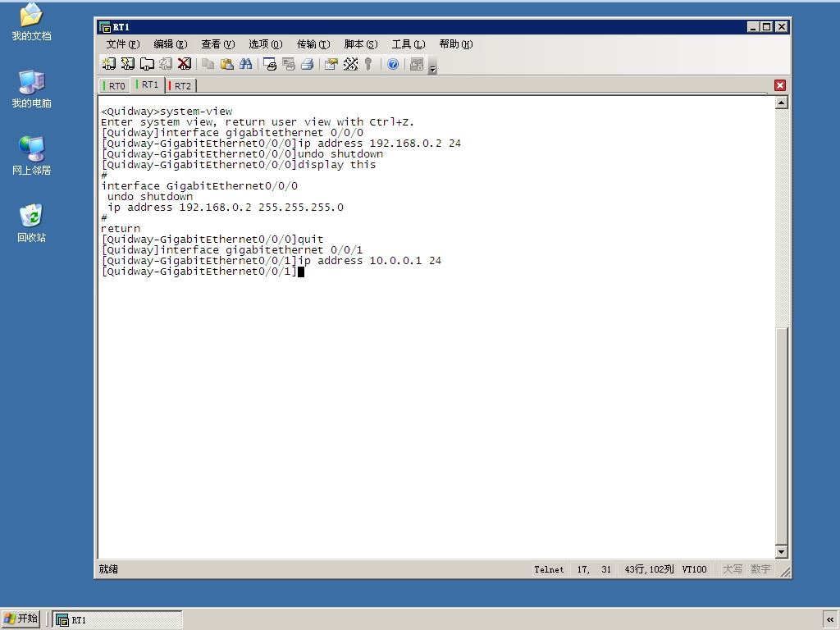Click the vertical scrollbar thumb

pos(782,435)
